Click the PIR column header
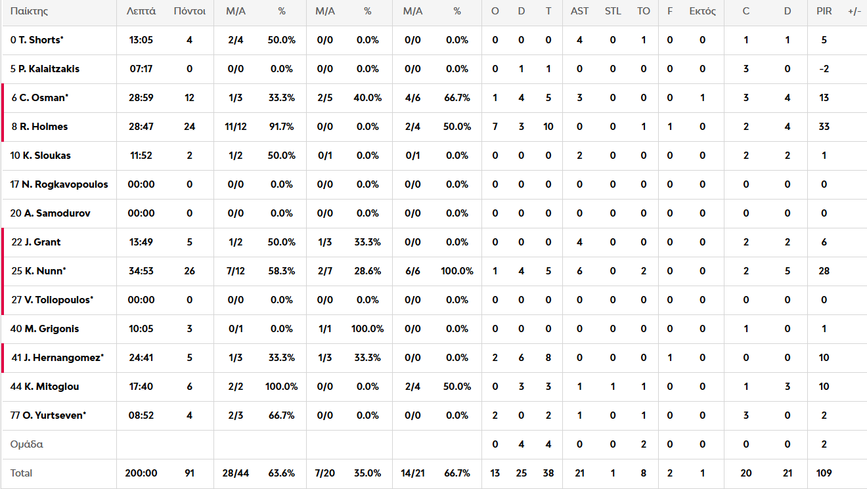 [824, 12]
